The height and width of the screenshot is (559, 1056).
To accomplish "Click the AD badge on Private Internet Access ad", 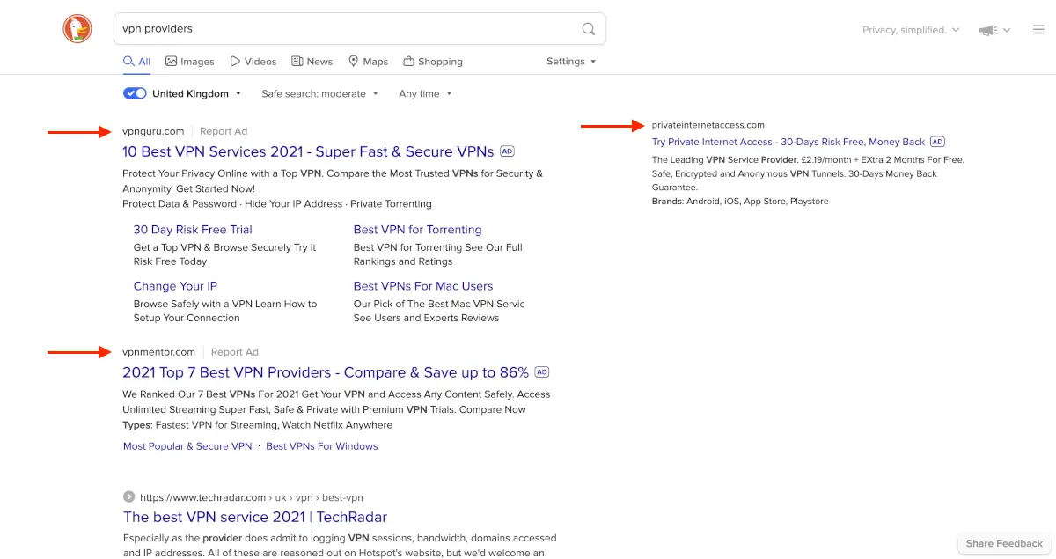I will pos(938,142).
